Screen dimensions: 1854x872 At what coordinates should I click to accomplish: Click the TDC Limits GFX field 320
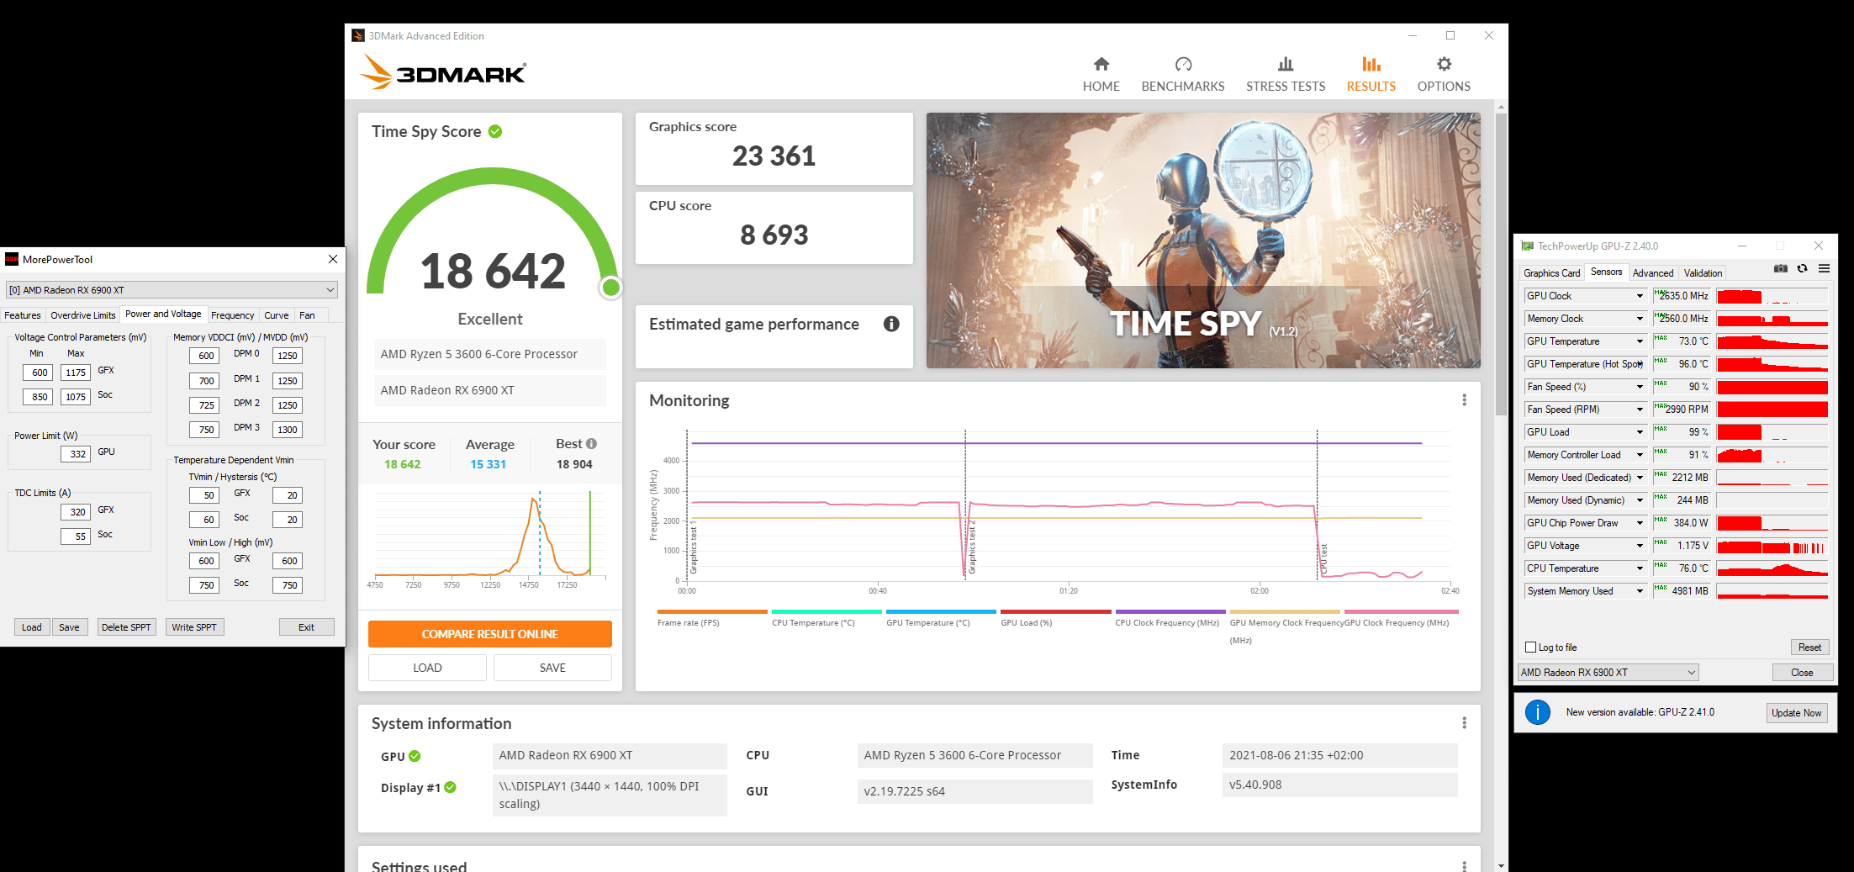77,511
